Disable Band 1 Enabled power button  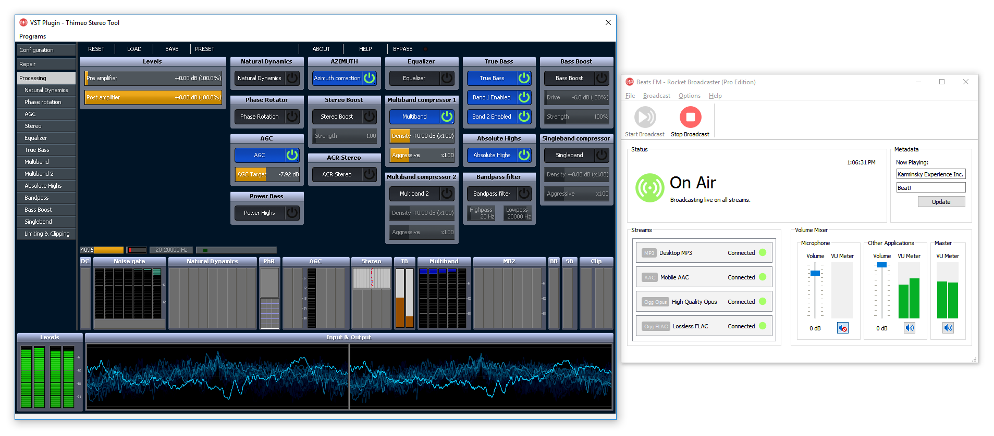pos(524,97)
